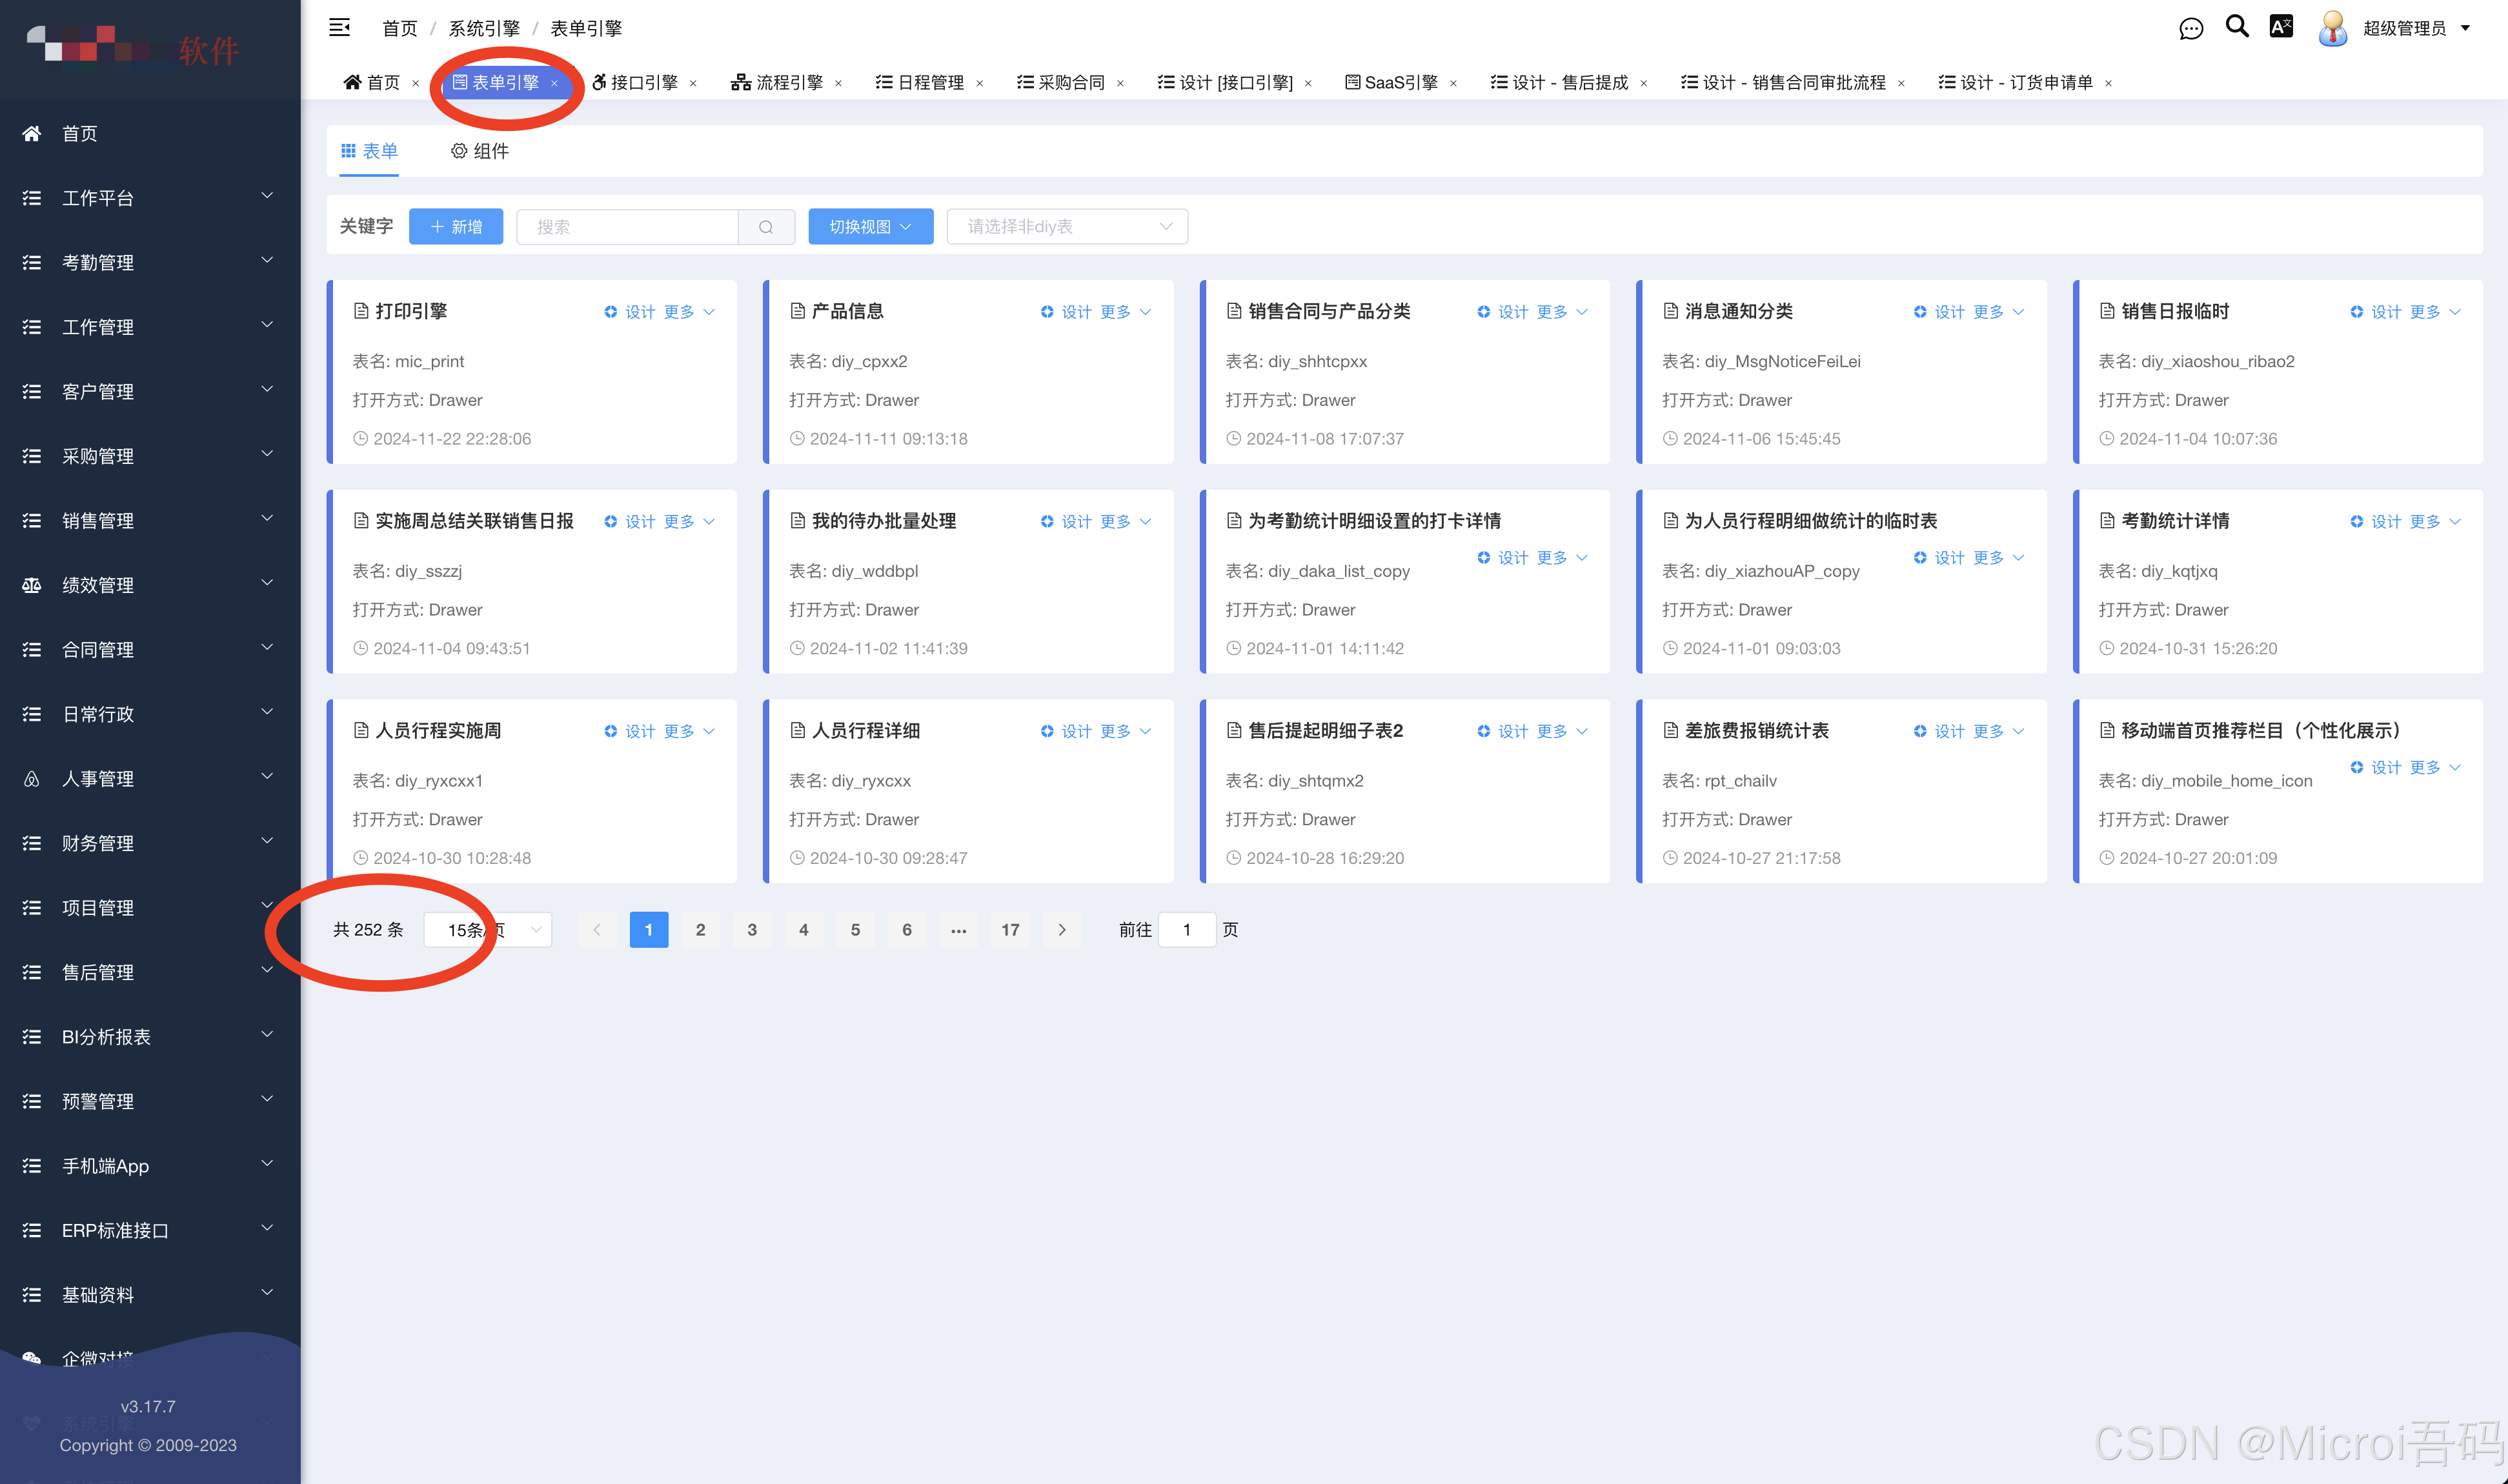This screenshot has width=2508, height=1484.
Task: Open 更多 dropdown on 人员行程详细 card
Action: coord(1125,732)
